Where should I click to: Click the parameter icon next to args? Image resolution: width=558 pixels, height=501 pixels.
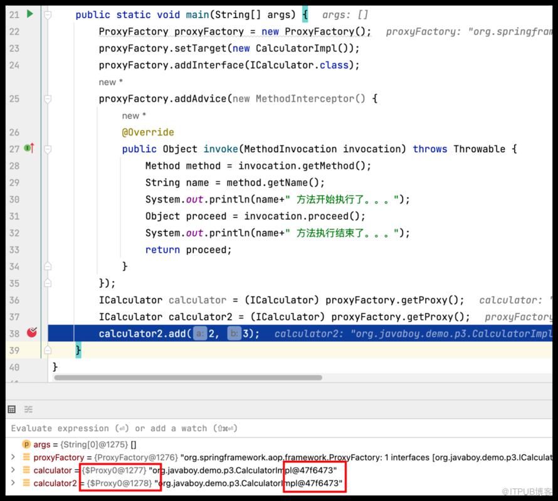[26, 444]
